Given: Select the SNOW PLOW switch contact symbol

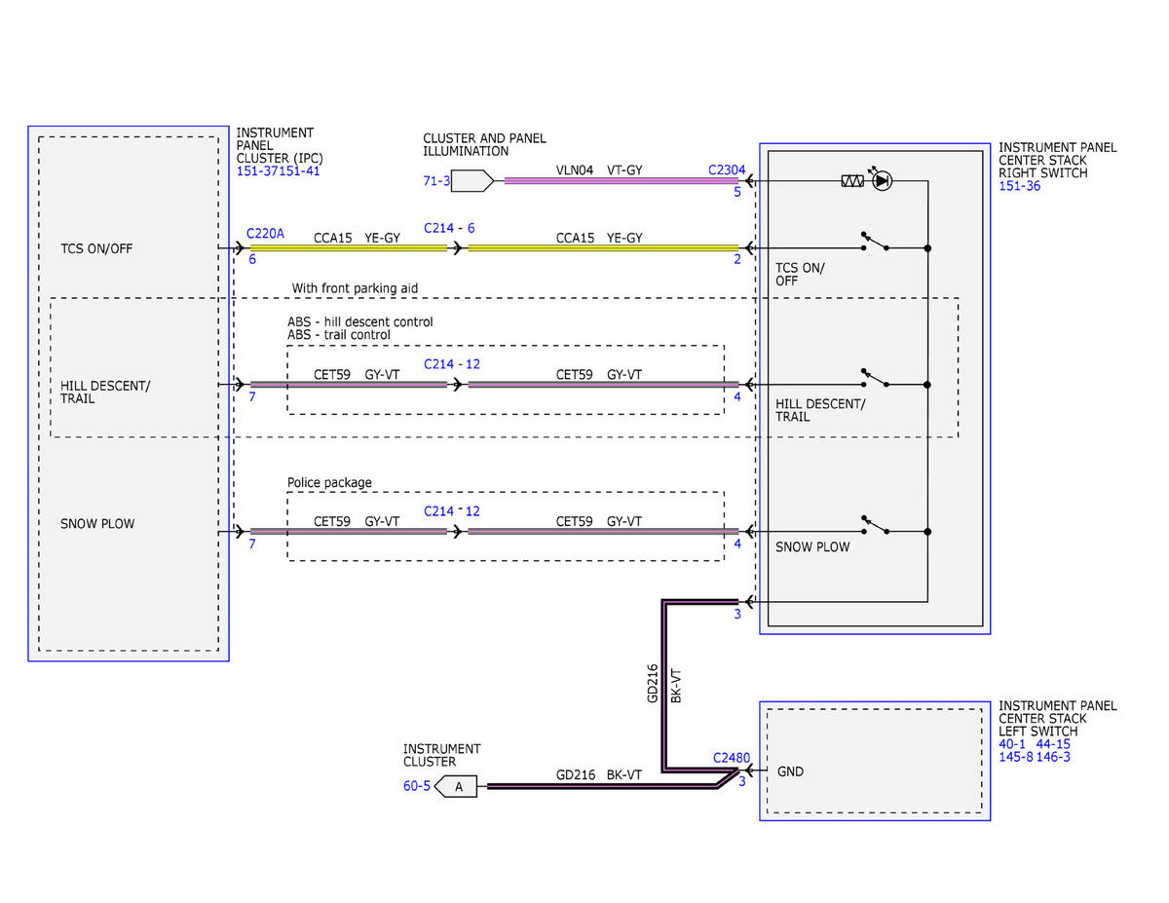Looking at the screenshot, I should (x=874, y=526).
